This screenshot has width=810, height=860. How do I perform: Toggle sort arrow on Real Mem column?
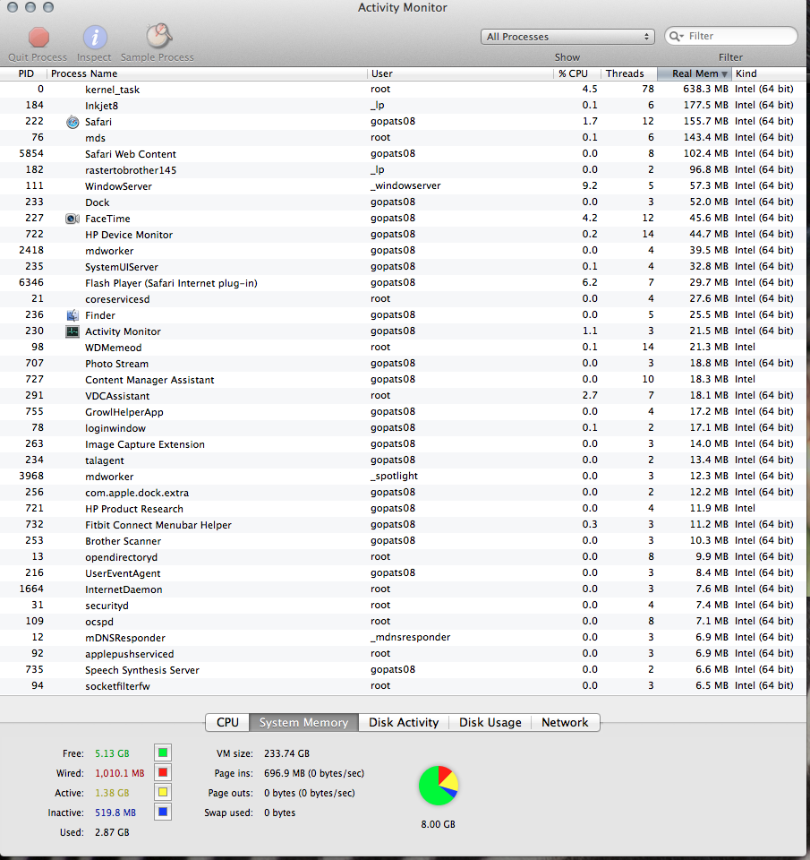click(x=724, y=74)
